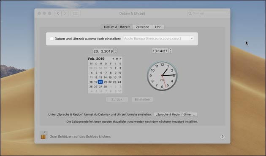266x156 pixels.
Task: Open help with the question mark button
Action: (x=223, y=137)
